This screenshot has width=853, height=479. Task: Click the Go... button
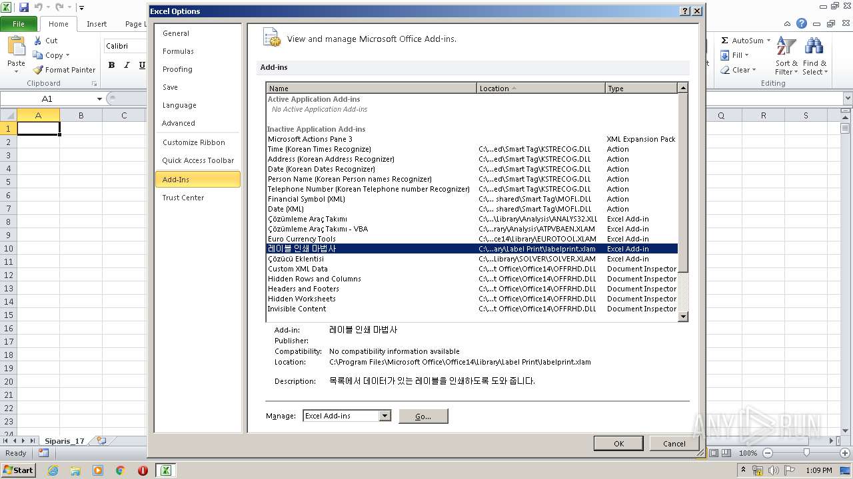point(423,416)
